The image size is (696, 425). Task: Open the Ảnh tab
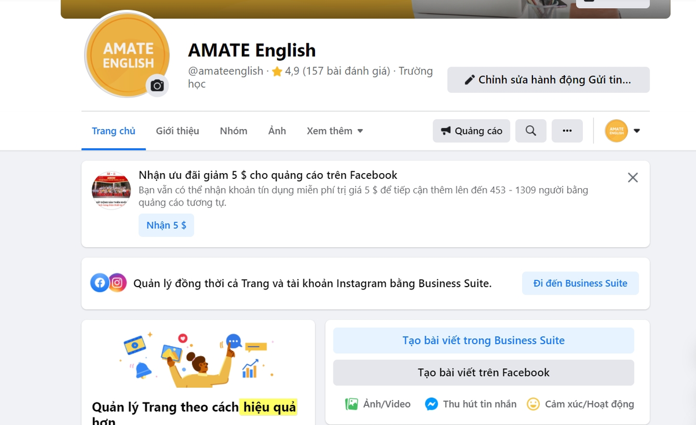click(x=277, y=131)
